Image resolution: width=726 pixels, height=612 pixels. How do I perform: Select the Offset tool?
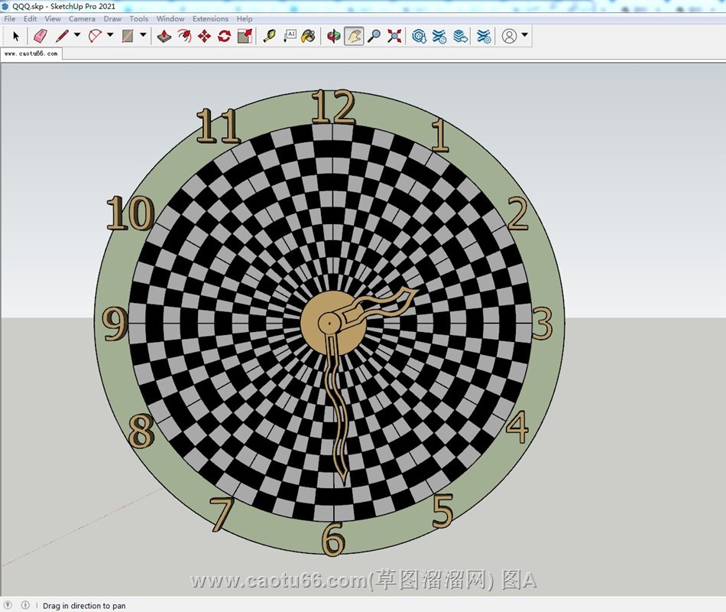coord(184,36)
